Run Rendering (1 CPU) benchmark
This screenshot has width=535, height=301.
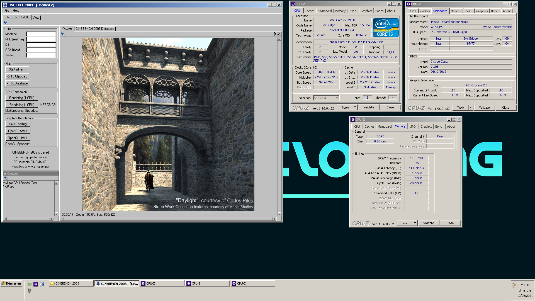click(x=22, y=98)
